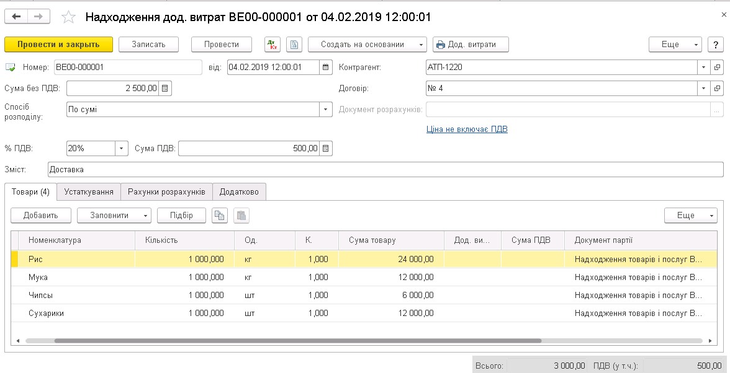The height and width of the screenshot is (373, 730).
Task: Click Провести и закрыть
Action: [x=58, y=45]
